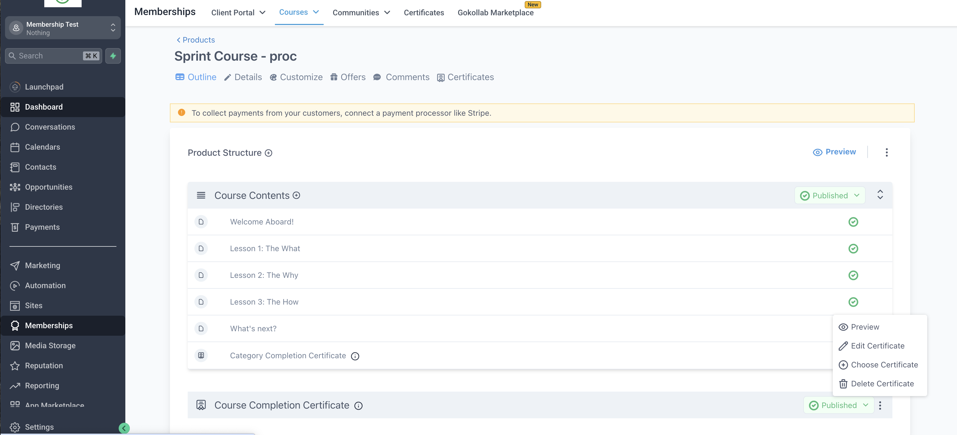Open the Reputation star icon in sidebar

click(x=15, y=366)
